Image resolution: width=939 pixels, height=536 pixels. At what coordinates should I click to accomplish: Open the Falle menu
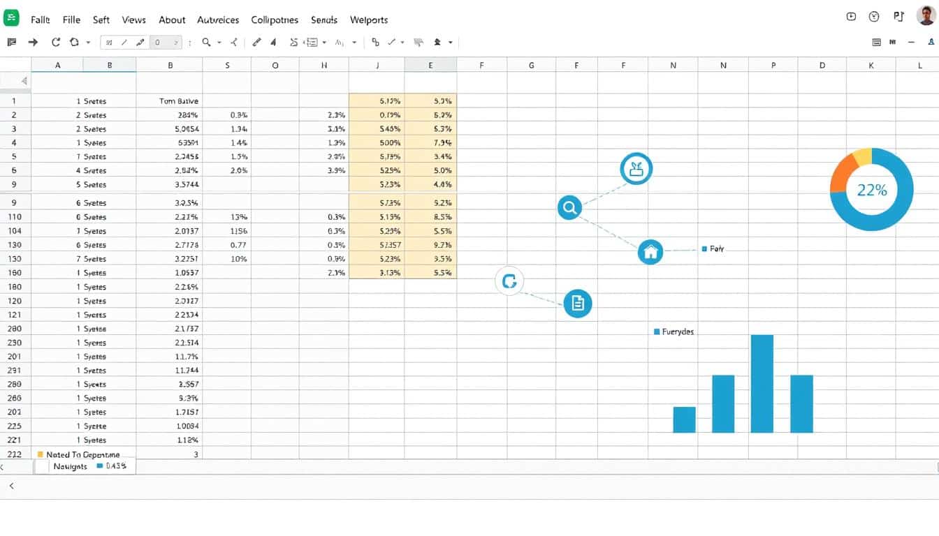[41, 20]
